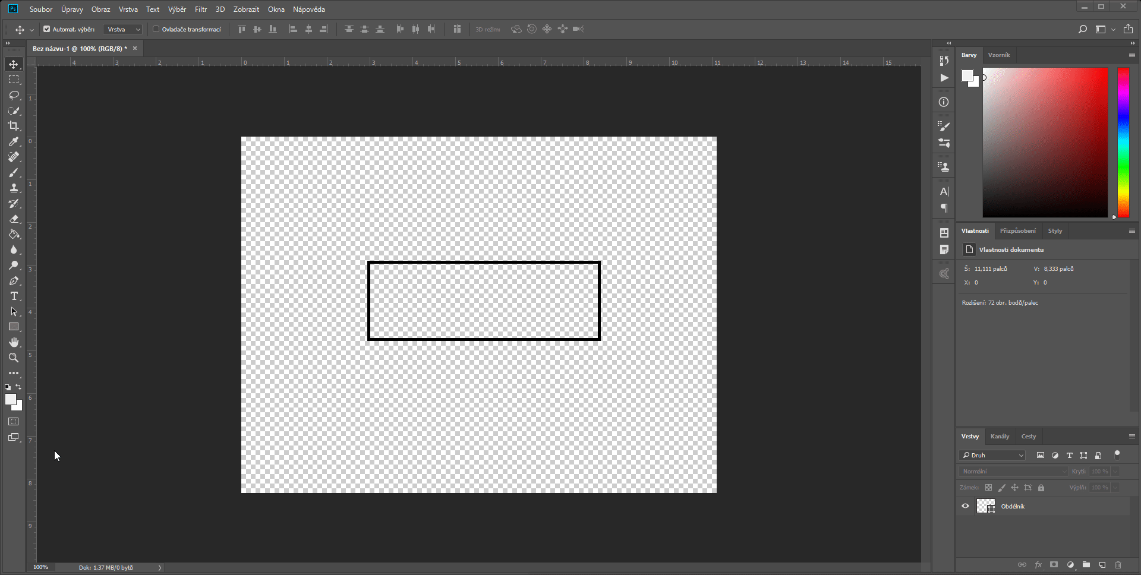This screenshot has width=1141, height=575.
Task: Select the Zoom tool in toolbar
Action: 14,358
